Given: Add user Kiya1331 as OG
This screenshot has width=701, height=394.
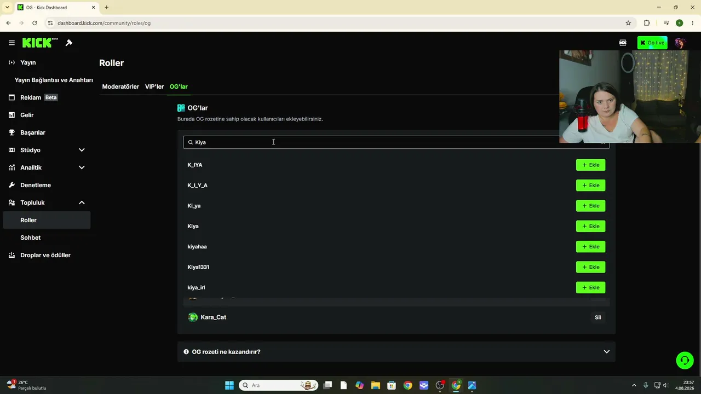Looking at the screenshot, I should click(x=590, y=267).
